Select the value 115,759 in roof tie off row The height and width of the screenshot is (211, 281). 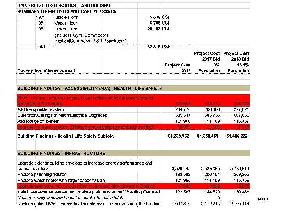[x=241, y=121]
